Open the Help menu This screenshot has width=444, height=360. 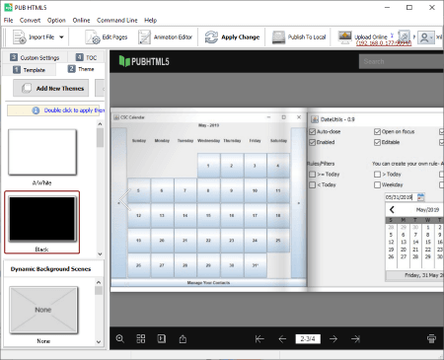pos(150,20)
